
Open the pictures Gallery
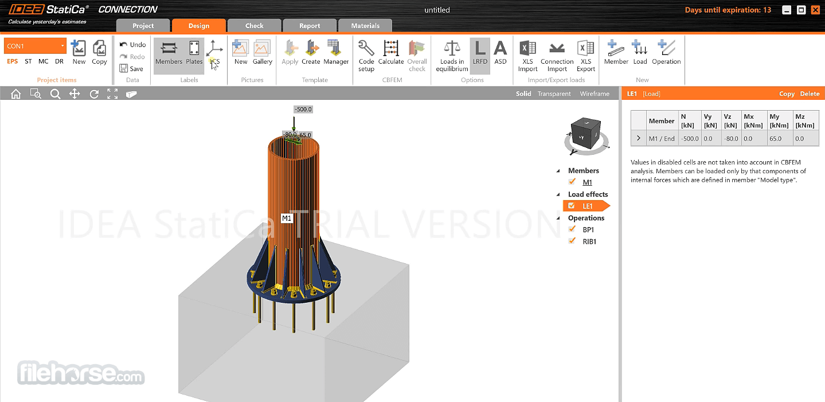point(263,53)
